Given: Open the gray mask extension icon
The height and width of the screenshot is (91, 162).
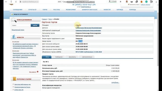Looking at the screenshot, I should coord(132,2).
